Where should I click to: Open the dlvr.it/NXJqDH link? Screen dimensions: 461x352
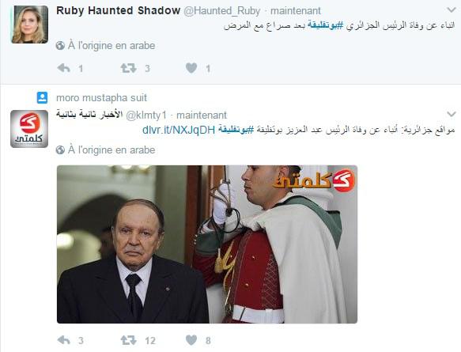tap(179, 130)
